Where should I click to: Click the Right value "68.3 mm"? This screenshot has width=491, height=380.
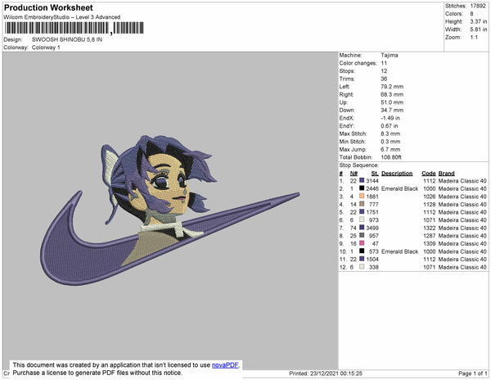click(392, 94)
